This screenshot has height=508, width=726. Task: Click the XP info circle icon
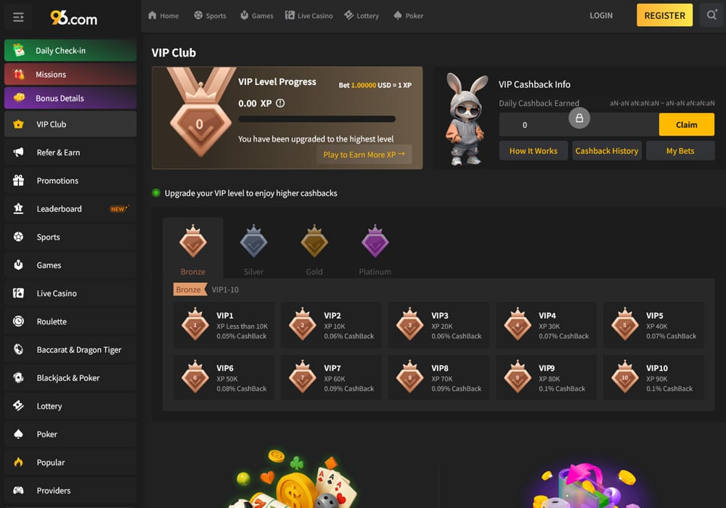(x=280, y=103)
